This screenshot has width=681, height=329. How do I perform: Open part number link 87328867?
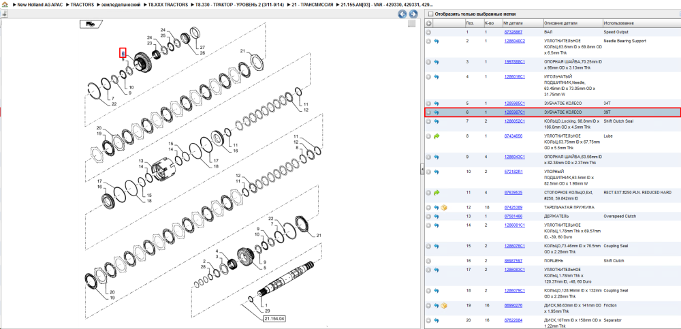[513, 32]
